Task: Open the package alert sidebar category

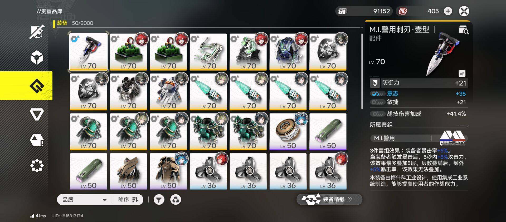Action: coord(37,140)
